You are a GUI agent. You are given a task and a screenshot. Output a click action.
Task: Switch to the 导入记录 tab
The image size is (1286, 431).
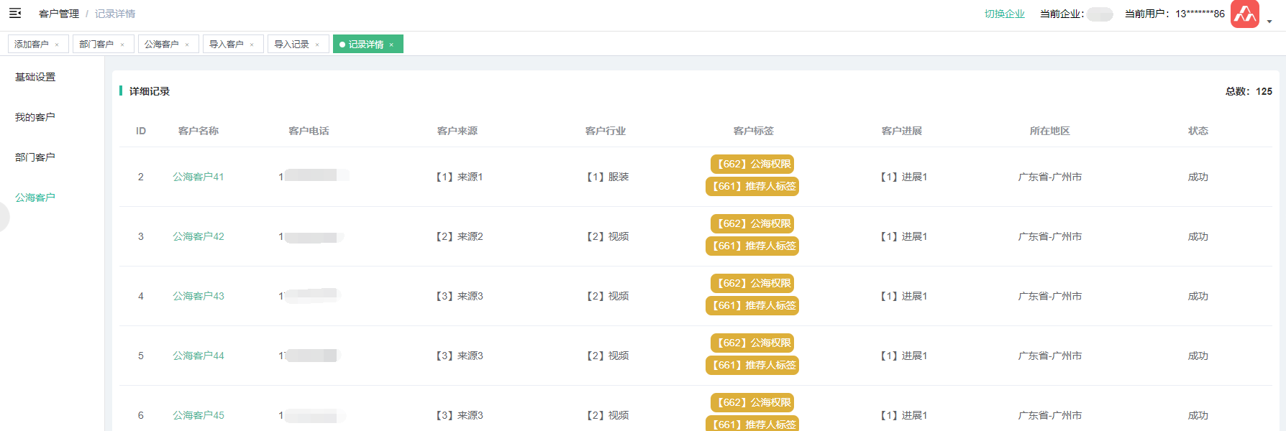(291, 45)
